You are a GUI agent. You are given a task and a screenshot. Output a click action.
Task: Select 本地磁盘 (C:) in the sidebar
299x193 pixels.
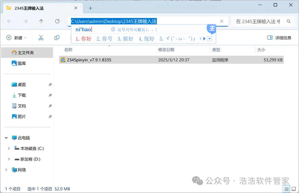29,148
